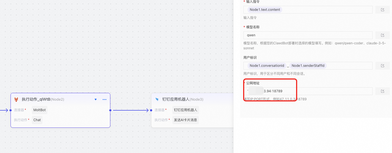
Task: Select the Chat action value in Node2
Action: point(37,120)
